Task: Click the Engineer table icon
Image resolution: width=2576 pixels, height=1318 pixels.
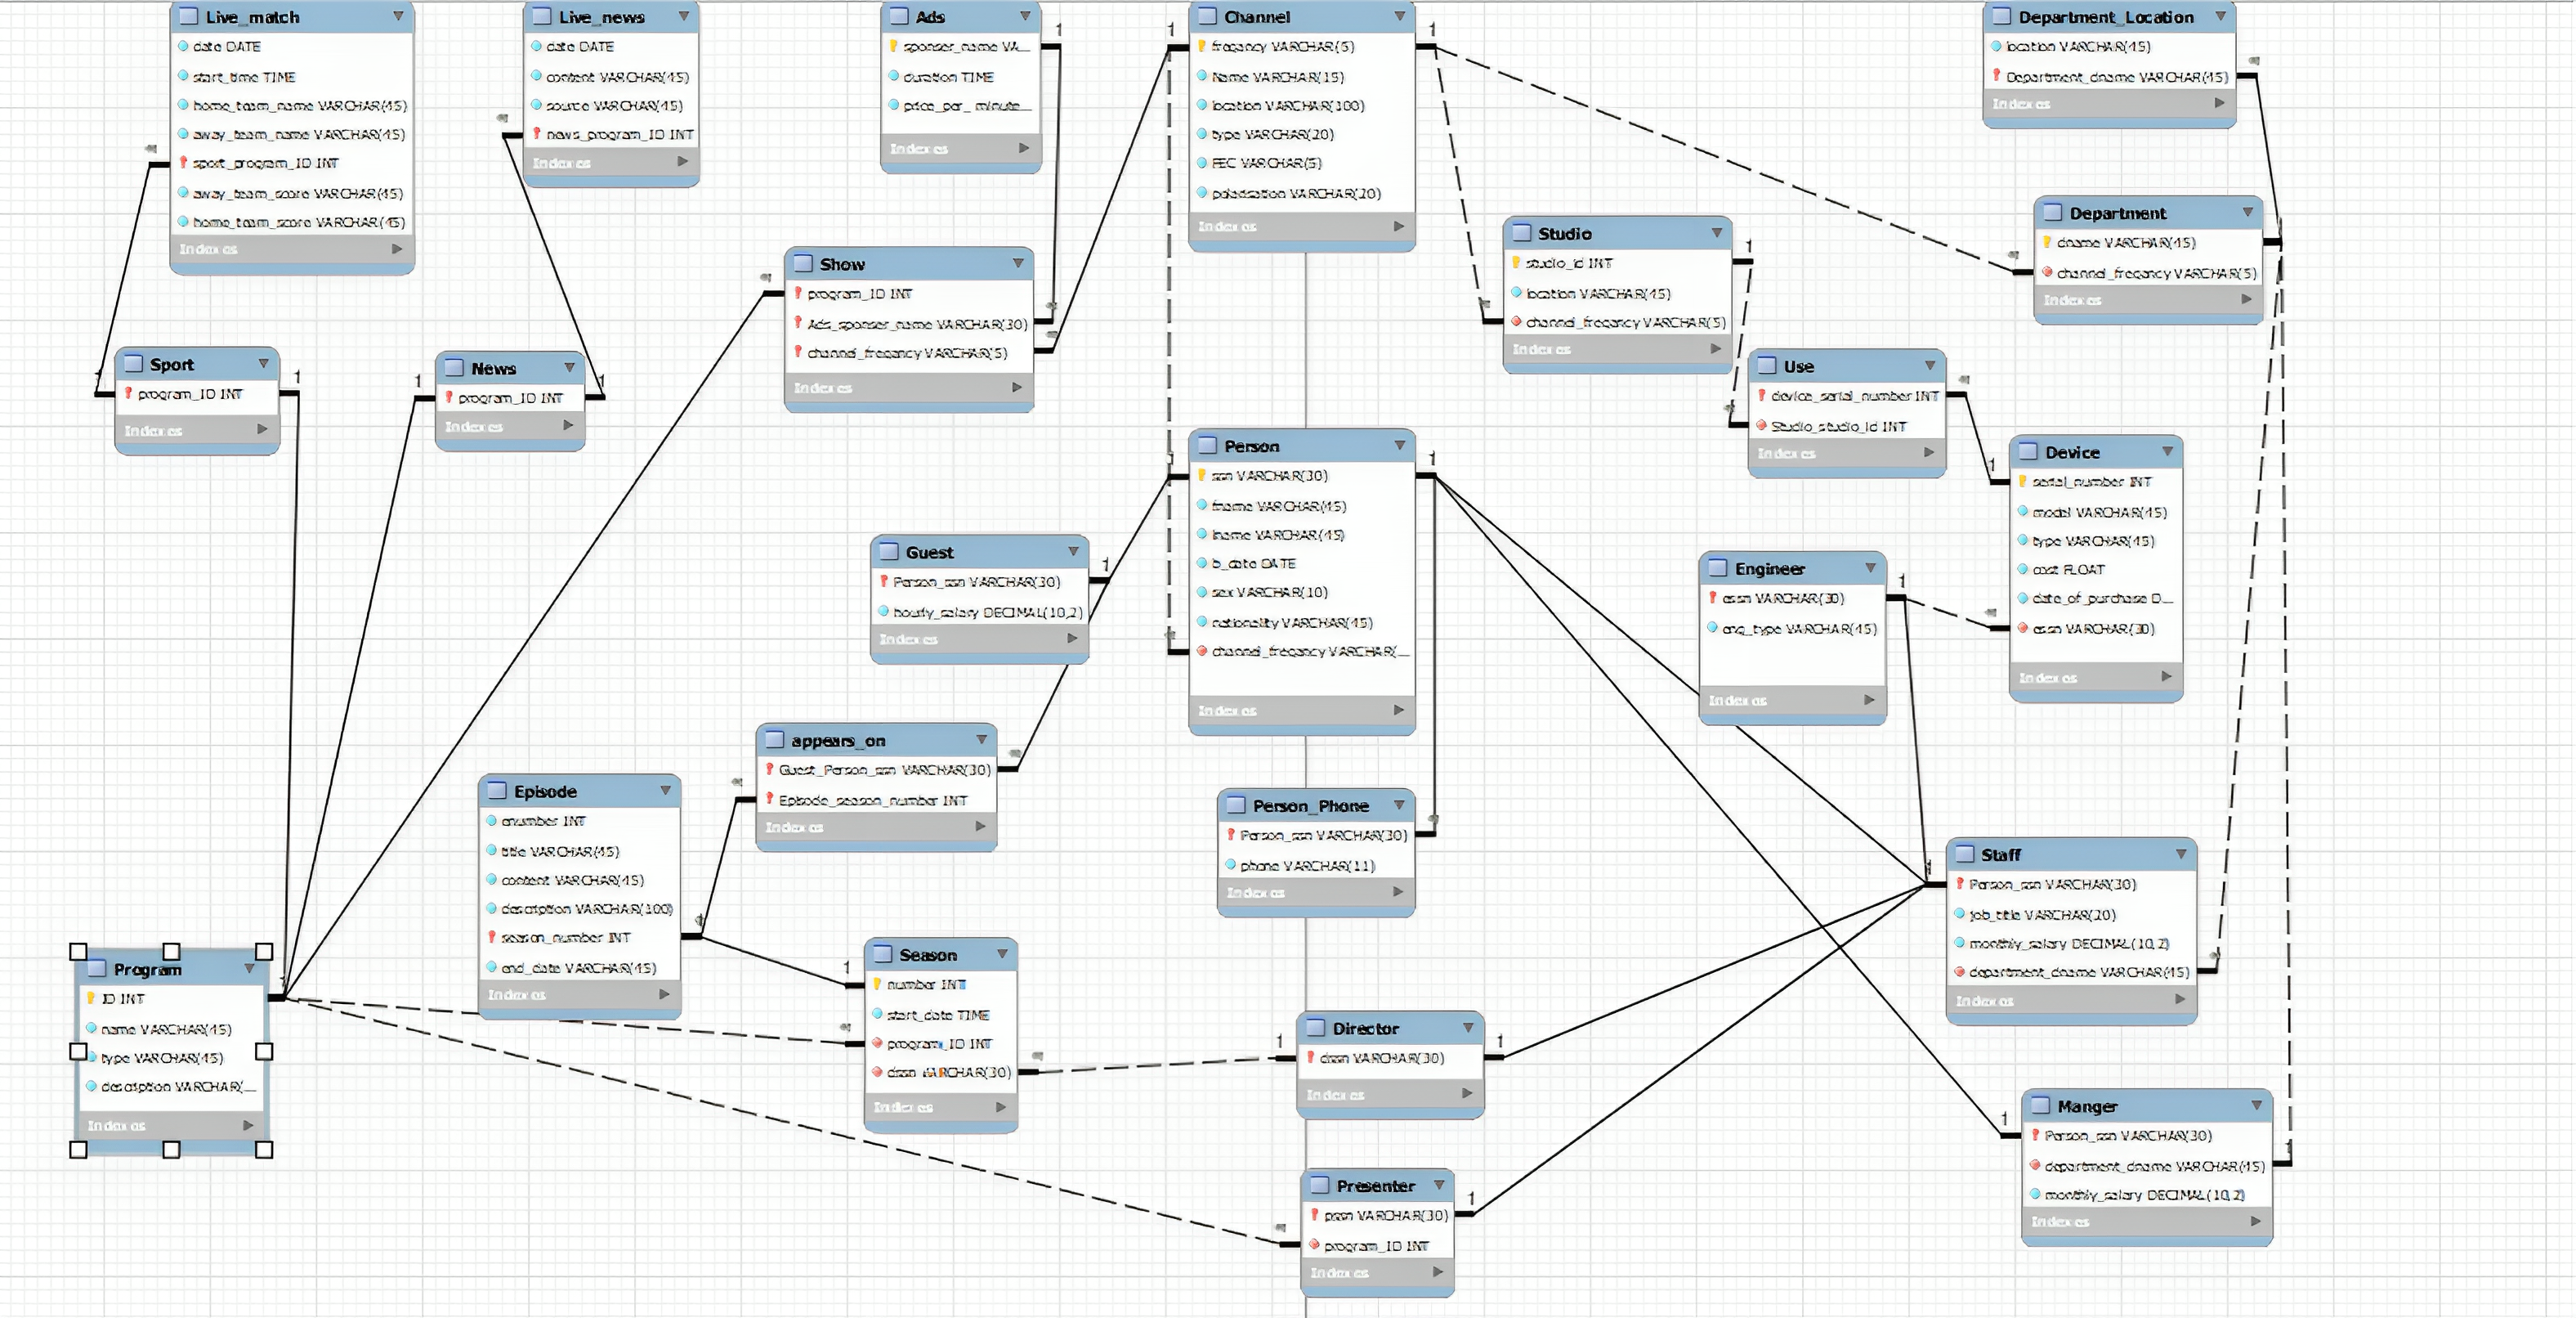Action: coord(1717,567)
